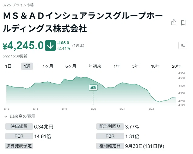Switch chart to 1年 range
The image size is (193, 154).
tap(117, 66)
